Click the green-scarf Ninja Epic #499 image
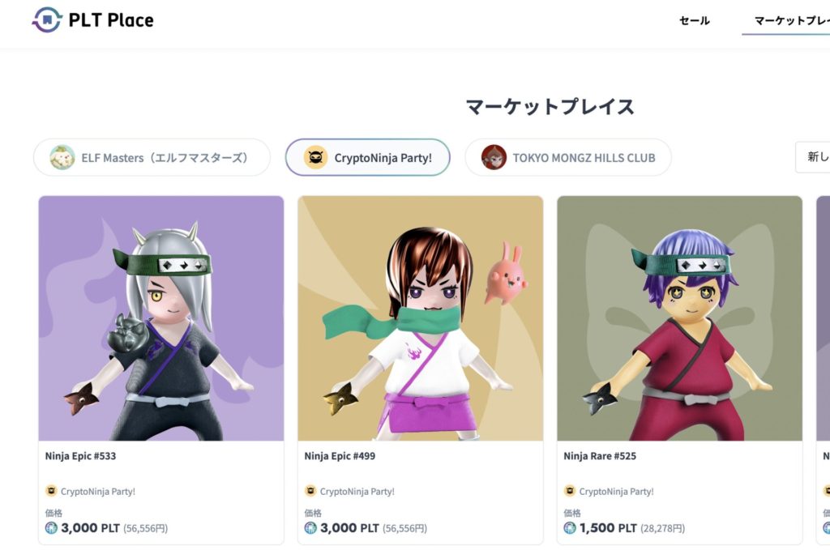The image size is (830, 550). [421, 318]
